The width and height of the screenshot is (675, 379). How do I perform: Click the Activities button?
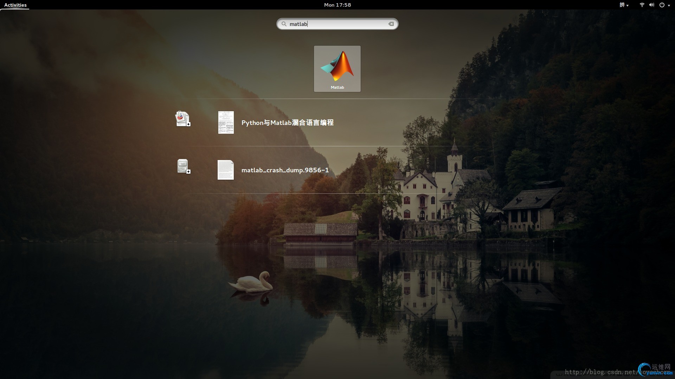tap(15, 5)
